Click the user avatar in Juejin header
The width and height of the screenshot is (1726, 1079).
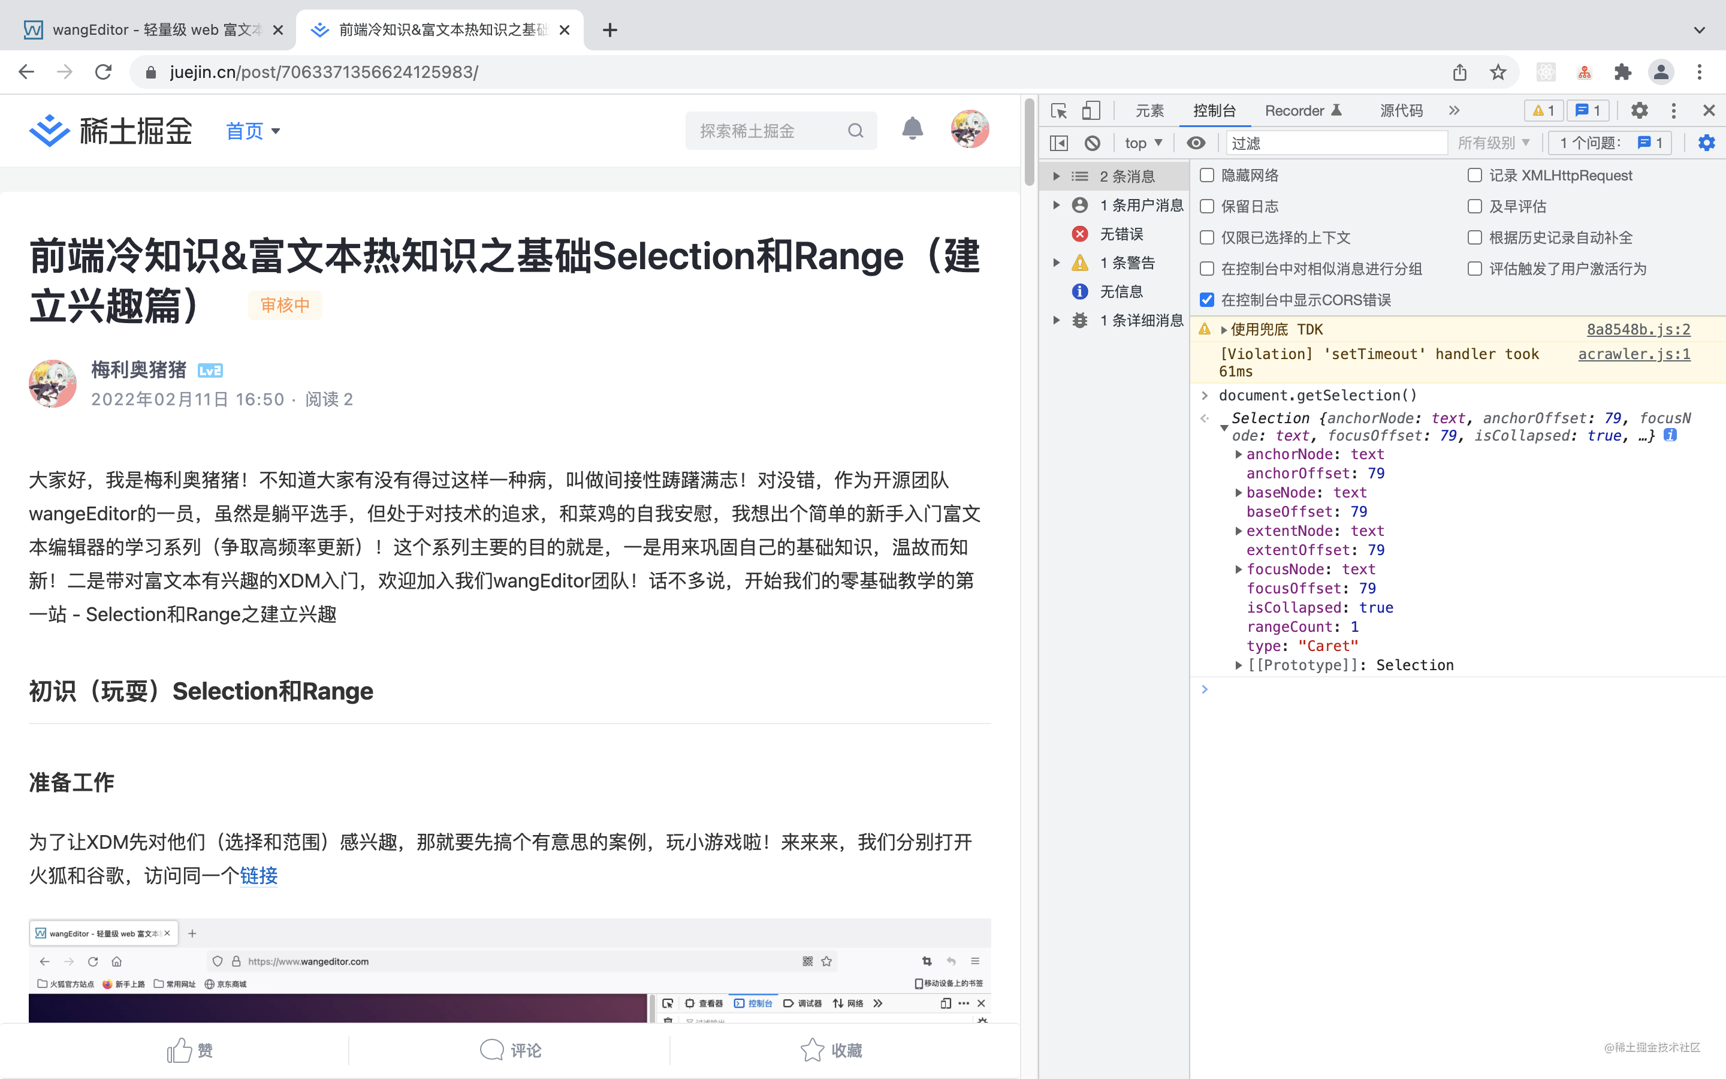coord(970,129)
